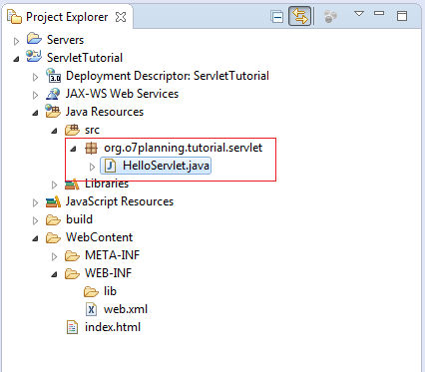Click the JAX-WS Web Services icon
The width and height of the screenshot is (425, 372).
tap(53, 94)
